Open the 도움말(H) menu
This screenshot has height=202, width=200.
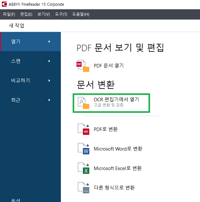tap(81, 14)
